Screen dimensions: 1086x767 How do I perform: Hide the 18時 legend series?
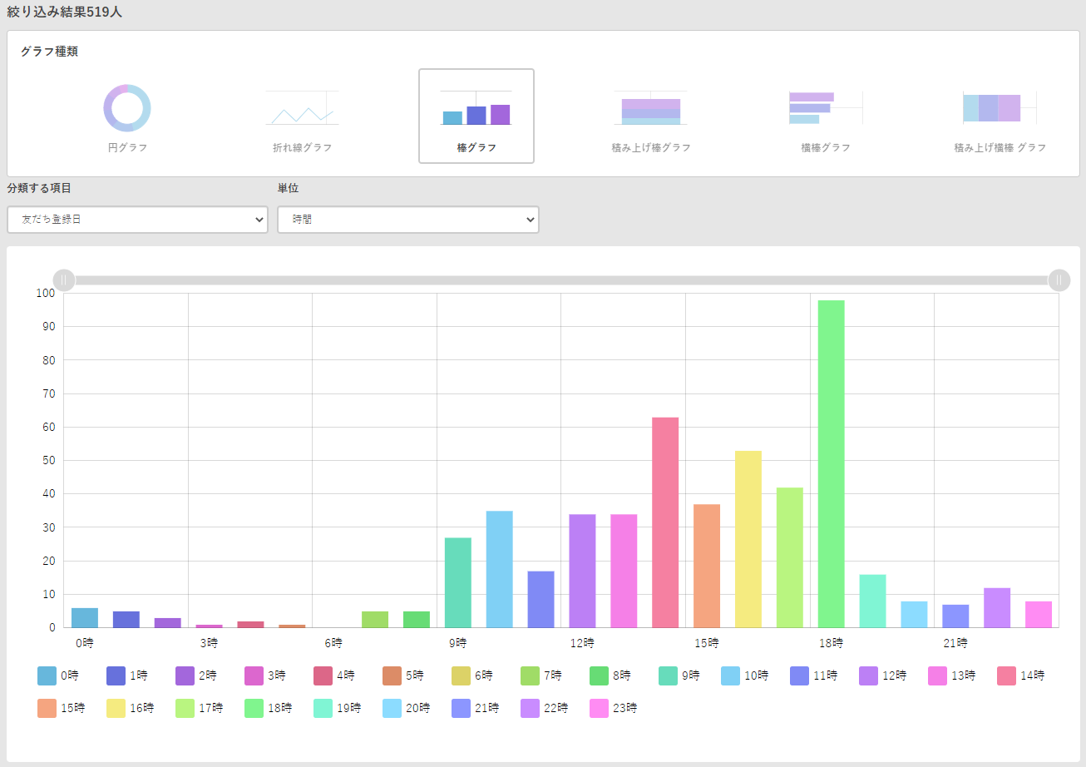pos(269,708)
